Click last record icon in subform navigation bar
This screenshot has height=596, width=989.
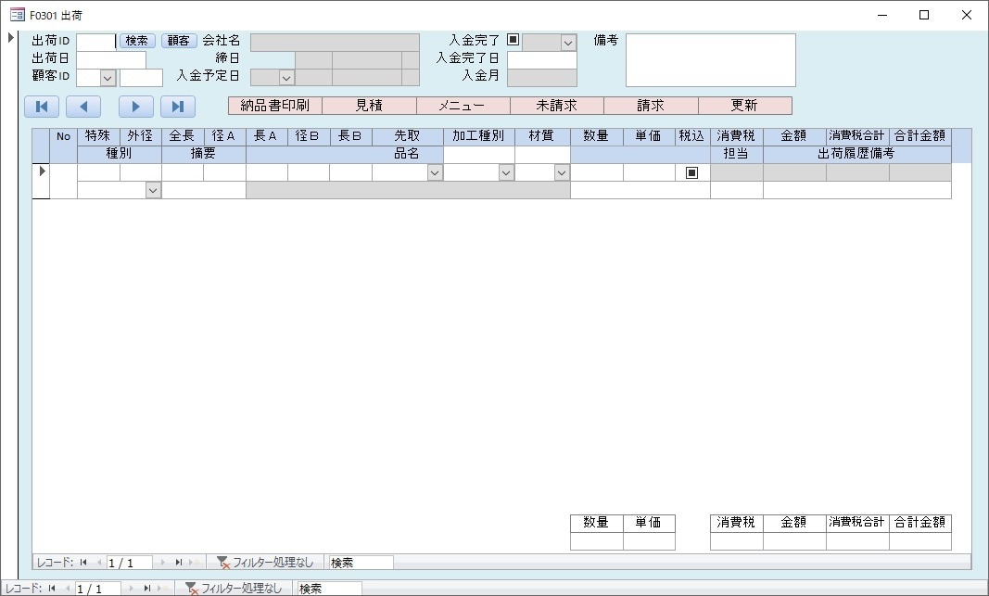click(x=179, y=563)
